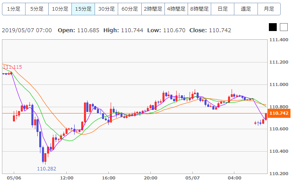Show the 4時間足 chart
294x183 pixels.
coord(176,9)
